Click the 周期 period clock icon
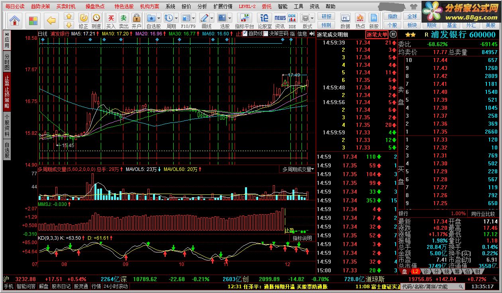Viewport: 502px width, 293px height. coord(169,18)
